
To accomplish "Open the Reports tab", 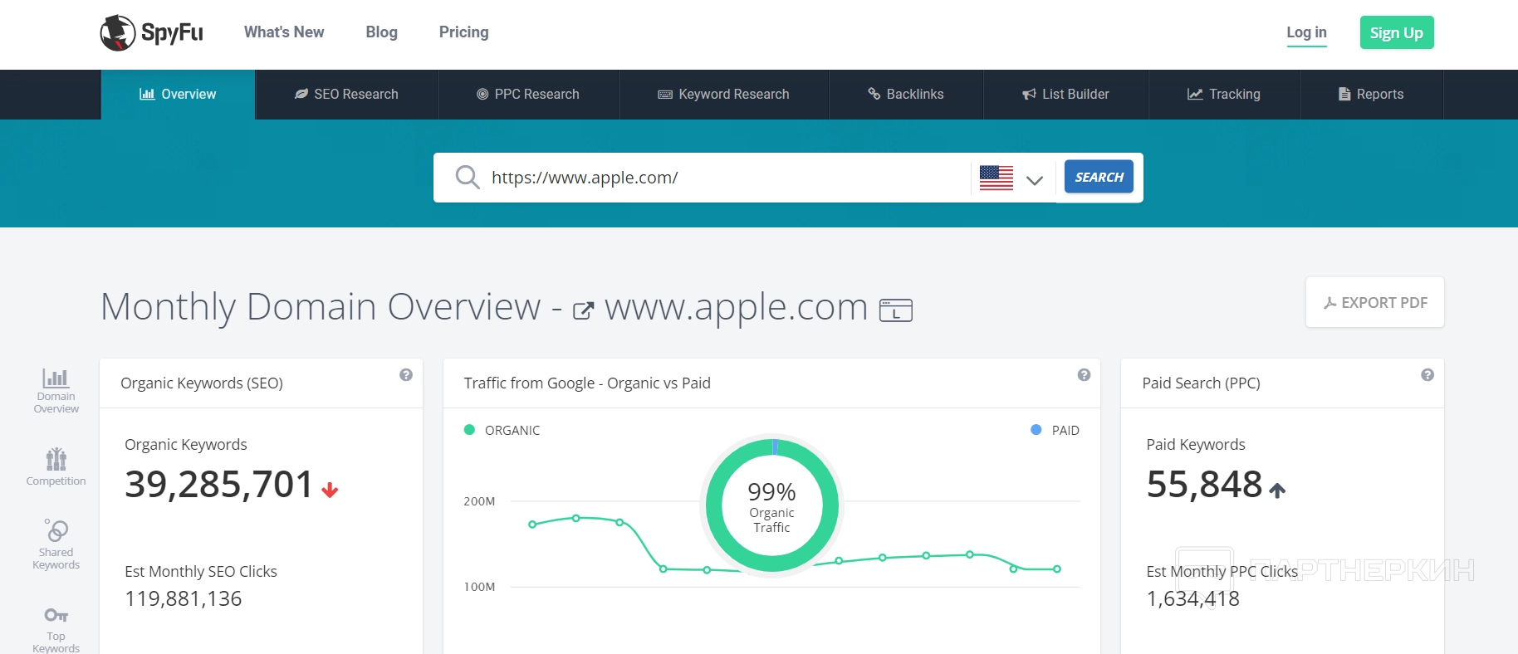I will tap(1371, 95).
